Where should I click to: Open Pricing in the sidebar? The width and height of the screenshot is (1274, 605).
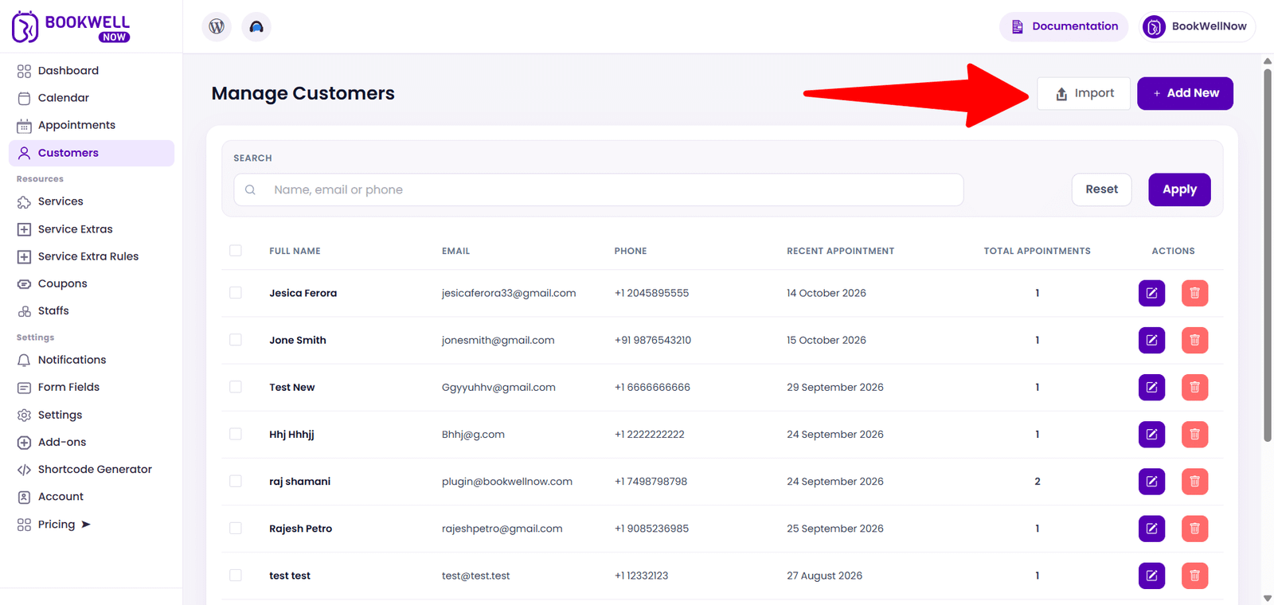tap(92, 524)
